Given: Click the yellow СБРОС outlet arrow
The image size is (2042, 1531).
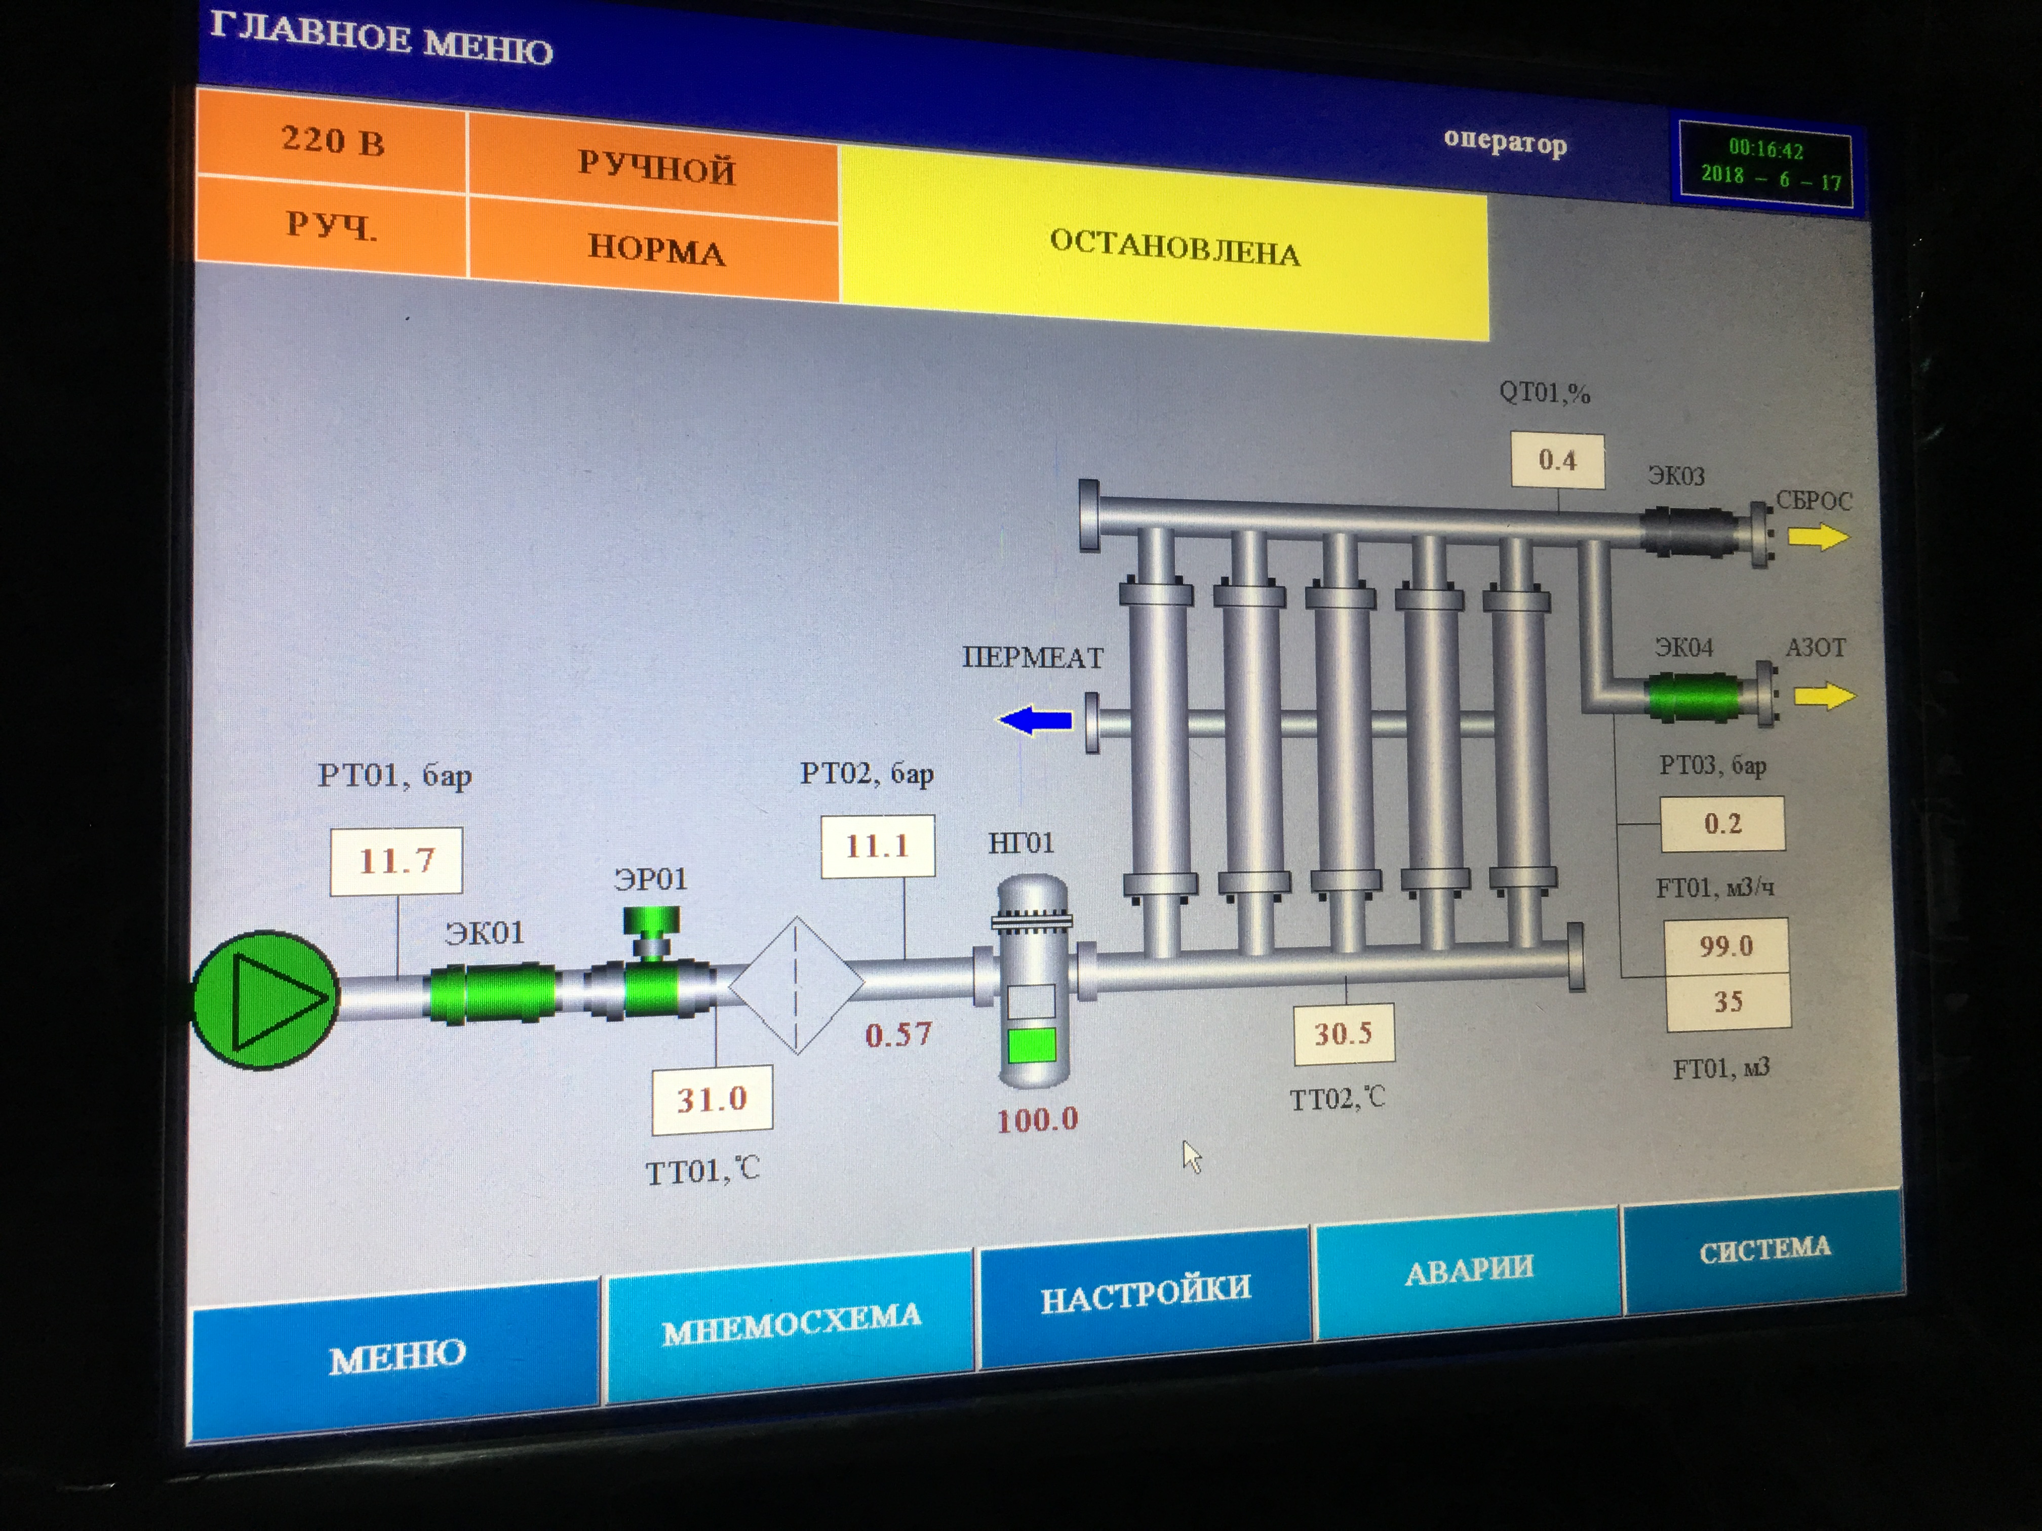Looking at the screenshot, I should click(x=1818, y=536).
